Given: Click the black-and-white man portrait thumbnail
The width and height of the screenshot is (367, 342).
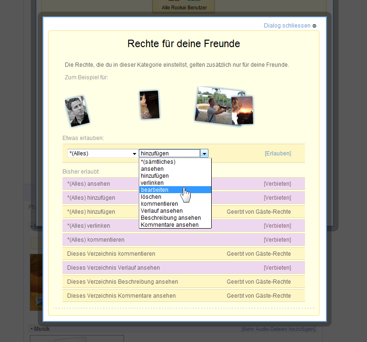Looking at the screenshot, I should 77,111.
